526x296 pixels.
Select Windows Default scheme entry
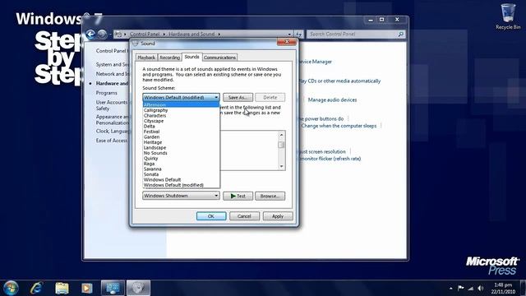point(181,180)
